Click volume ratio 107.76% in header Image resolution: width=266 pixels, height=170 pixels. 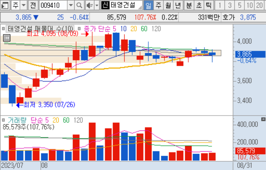click(x=145, y=17)
